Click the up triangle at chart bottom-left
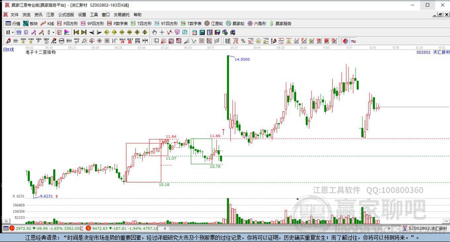The image size is (450, 242). tap(6, 221)
